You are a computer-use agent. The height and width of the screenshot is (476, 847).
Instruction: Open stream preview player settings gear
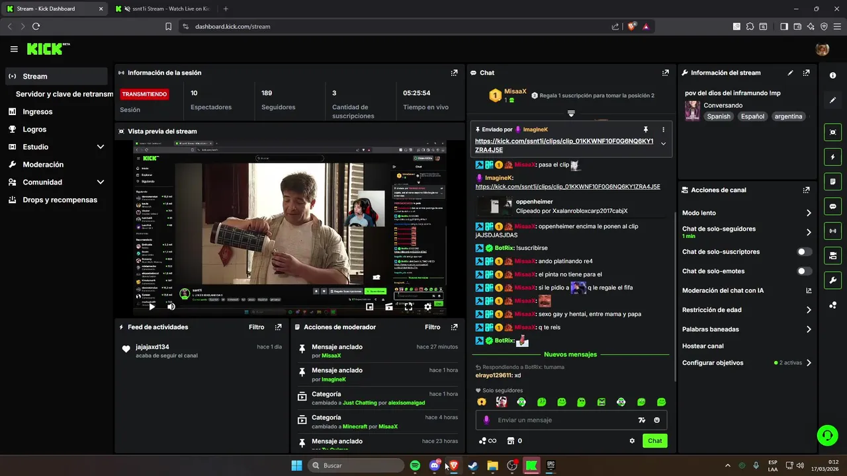tap(427, 306)
